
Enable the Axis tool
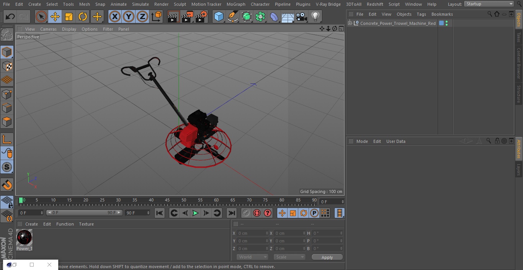[x=7, y=139]
